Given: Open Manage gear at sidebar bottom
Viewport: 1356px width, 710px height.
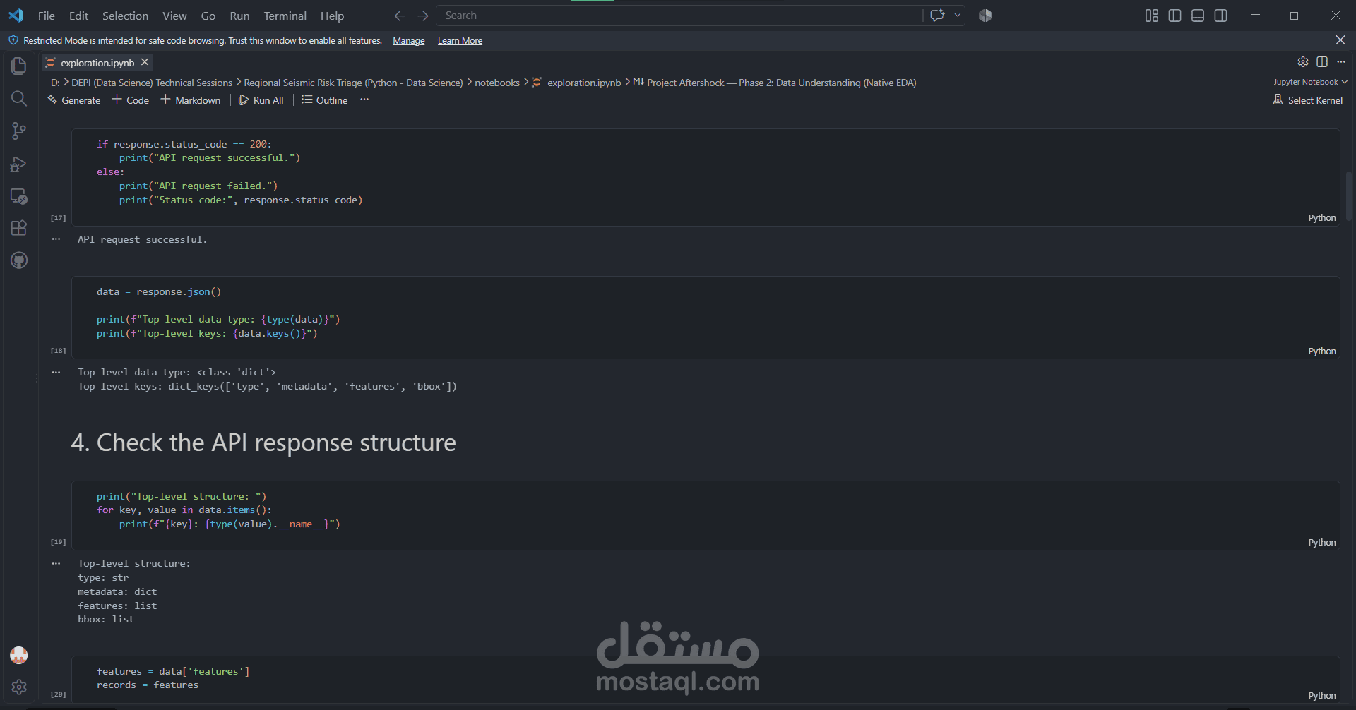Looking at the screenshot, I should point(19,687).
